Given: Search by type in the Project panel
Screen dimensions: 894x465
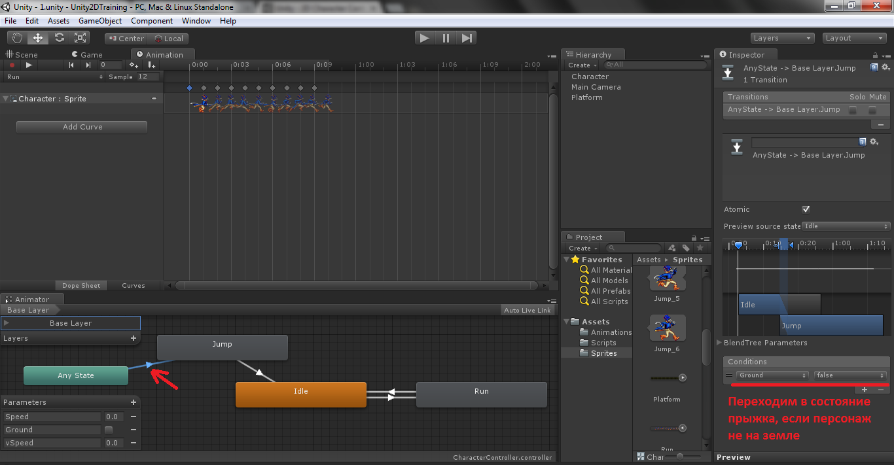Looking at the screenshot, I should (x=671, y=248).
